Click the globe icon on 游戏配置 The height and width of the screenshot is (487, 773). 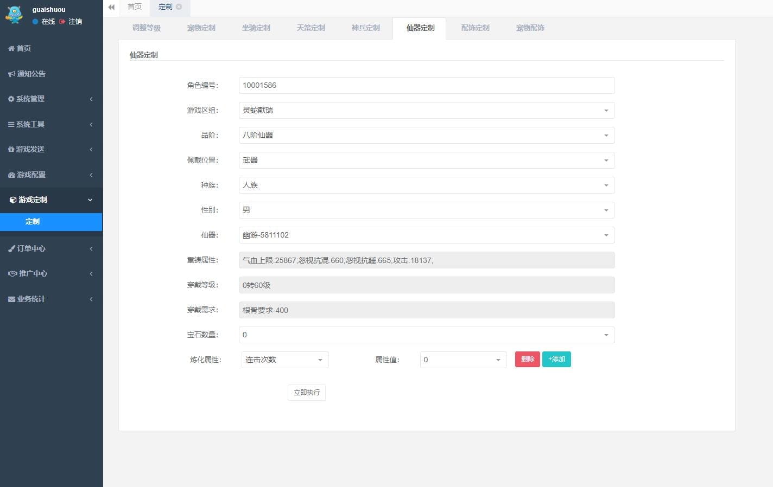[11, 175]
